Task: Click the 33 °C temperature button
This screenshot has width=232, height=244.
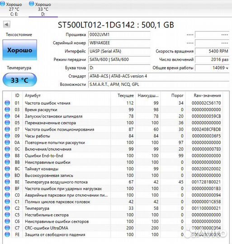Action: point(19,80)
